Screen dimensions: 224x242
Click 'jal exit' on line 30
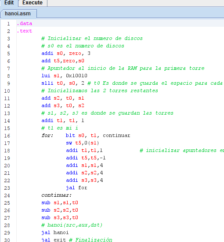(54, 240)
